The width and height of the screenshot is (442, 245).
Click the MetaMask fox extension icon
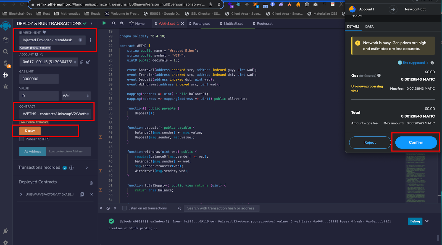click(x=256, y=4)
